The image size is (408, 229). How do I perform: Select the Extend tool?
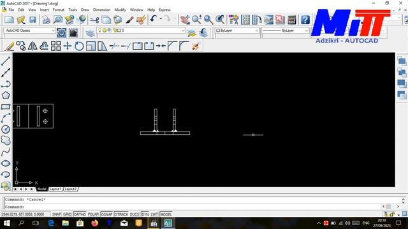coord(126,46)
